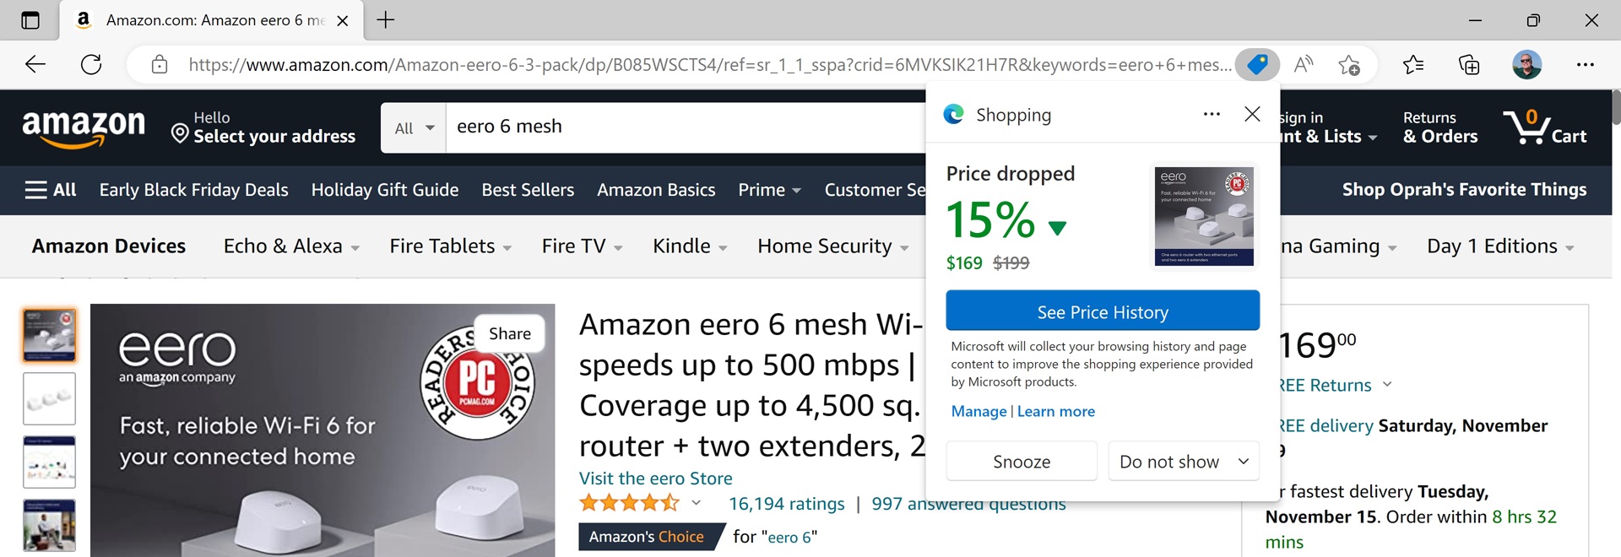Click the Learn more link
1621x557 pixels.
pos(1055,412)
